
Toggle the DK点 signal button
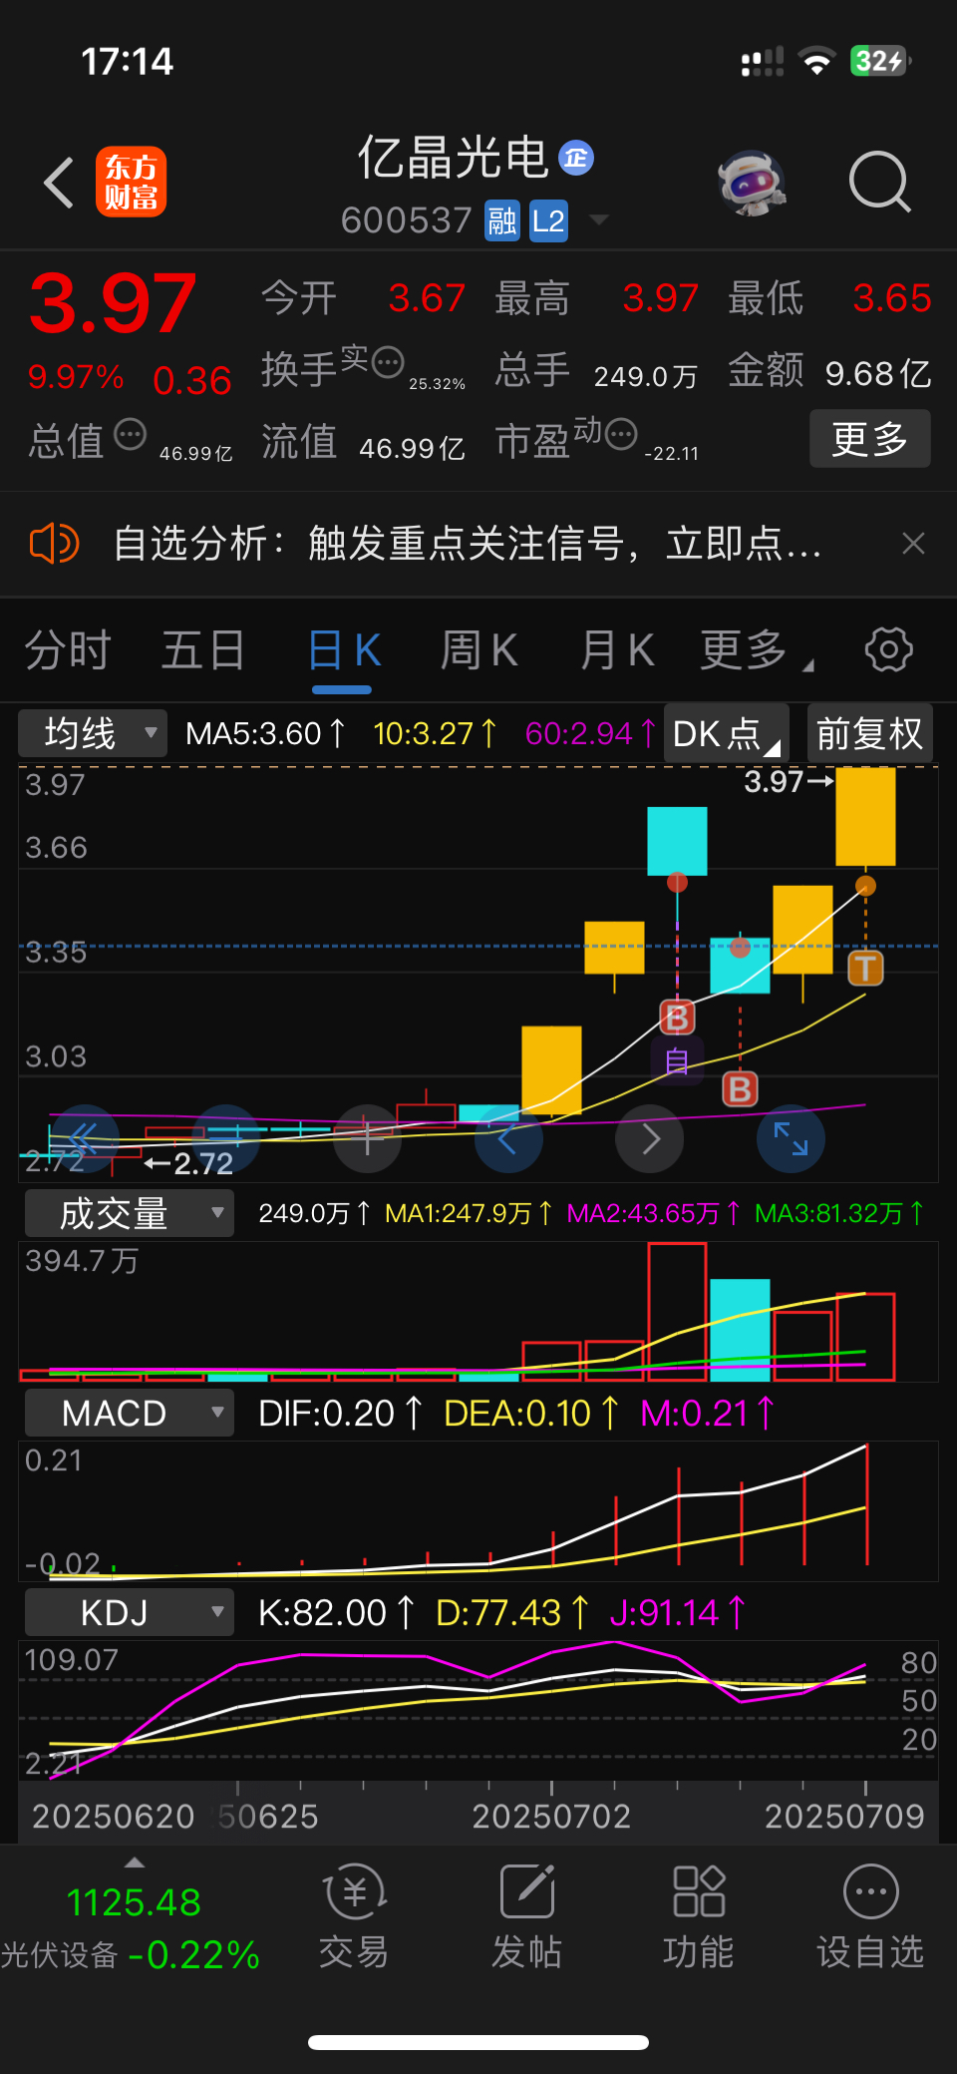tap(727, 733)
